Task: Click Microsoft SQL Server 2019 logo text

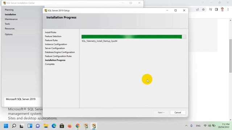Action: [21, 99]
